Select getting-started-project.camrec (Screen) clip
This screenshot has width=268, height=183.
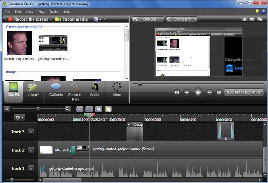[x=168, y=150]
